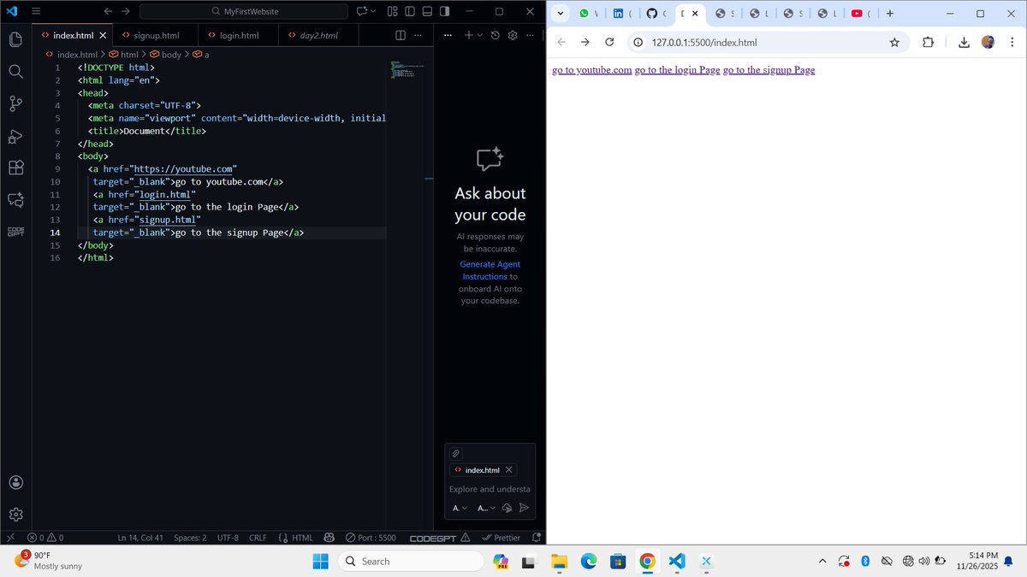Open the Manage settings gear
Screen dimensions: 1027x577
15,514
